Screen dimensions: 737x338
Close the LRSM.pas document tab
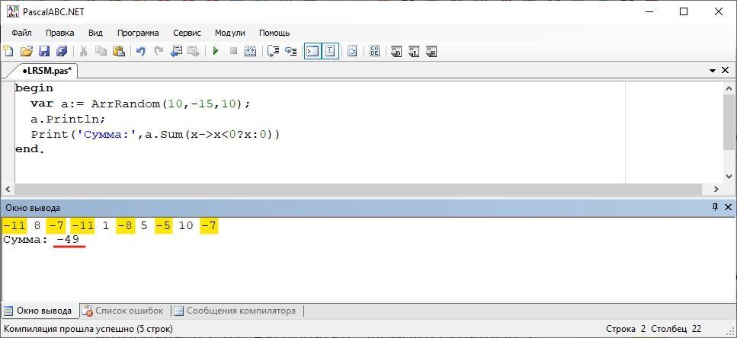(726, 70)
